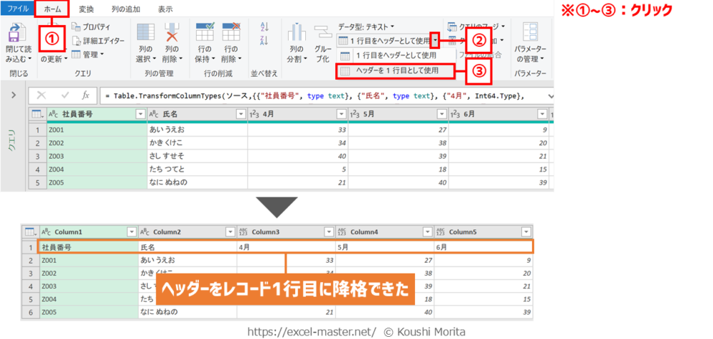Sort ascending with the A-Z icon
Viewport: 713px width, 339px height.
264,27
